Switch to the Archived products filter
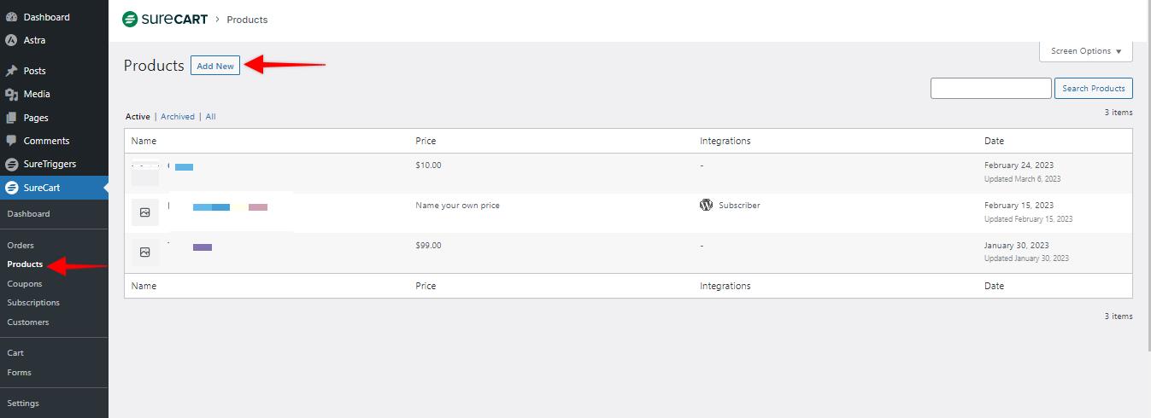 [x=178, y=117]
